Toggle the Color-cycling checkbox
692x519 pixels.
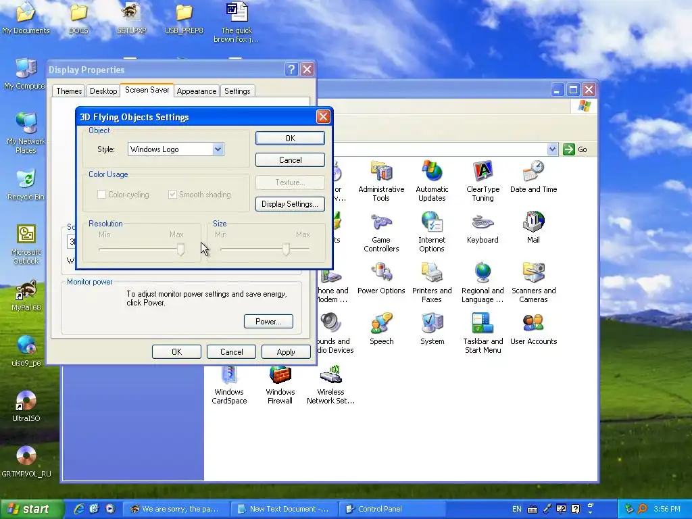click(x=101, y=194)
